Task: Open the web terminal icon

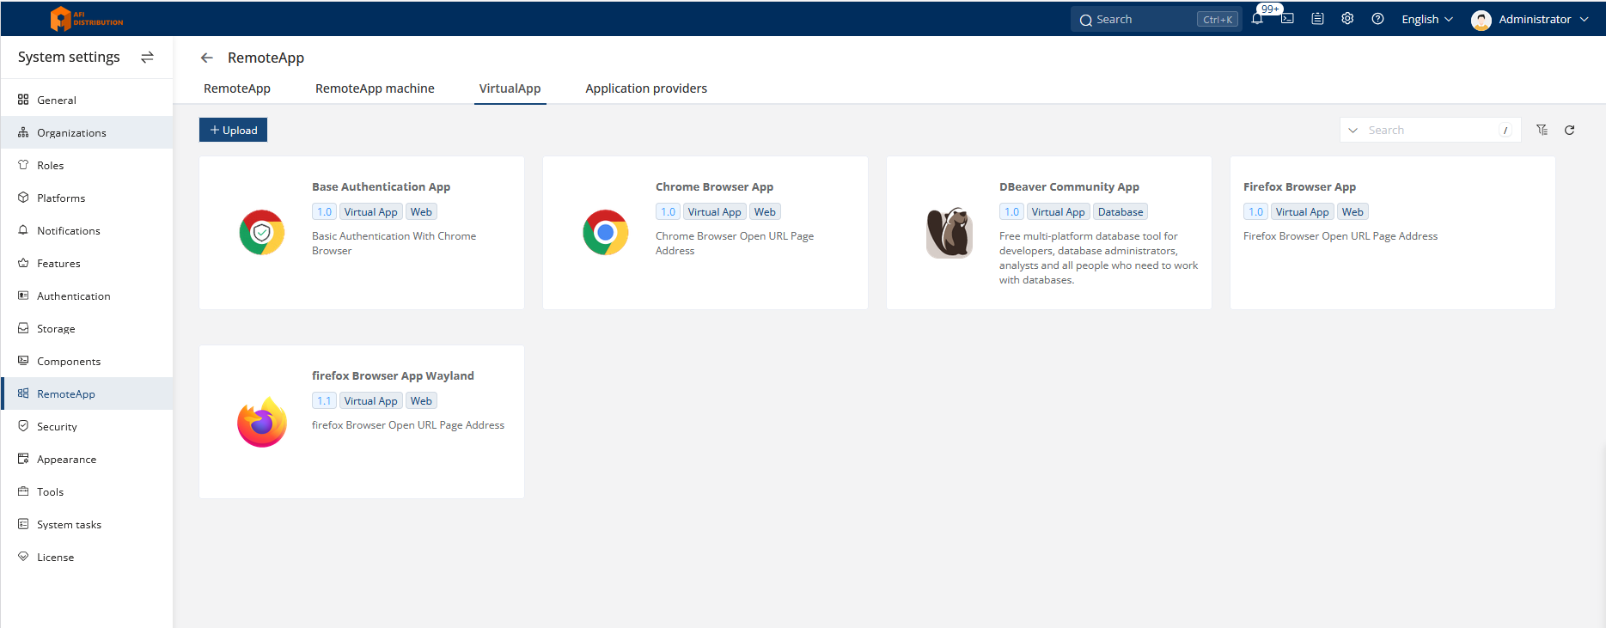Action: [x=1287, y=19]
